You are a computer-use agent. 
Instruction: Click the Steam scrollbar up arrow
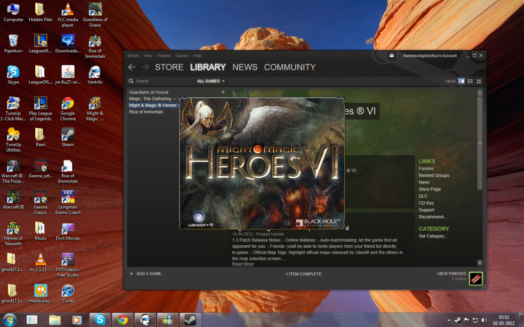(479, 92)
